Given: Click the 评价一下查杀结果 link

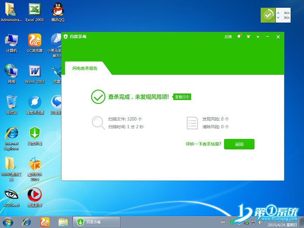Looking at the screenshot, I should point(203,144).
